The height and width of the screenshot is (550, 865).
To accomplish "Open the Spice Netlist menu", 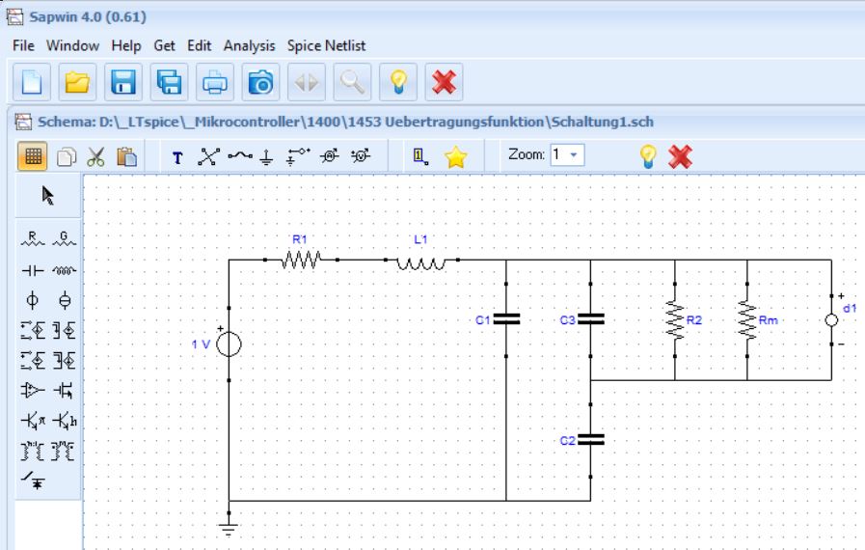I will click(326, 46).
